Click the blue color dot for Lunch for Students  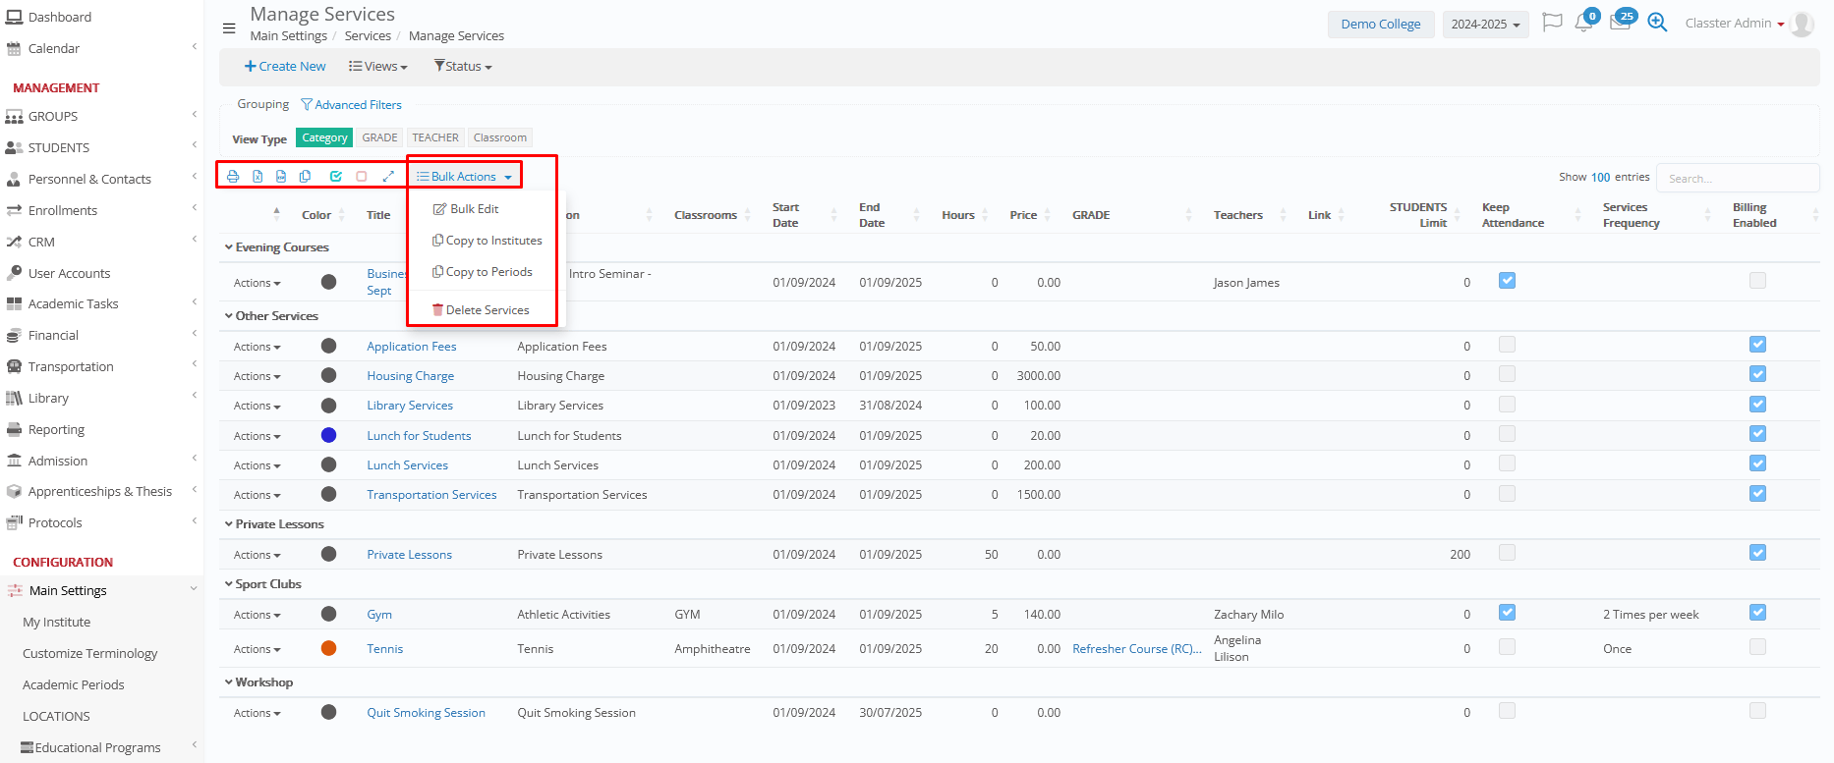click(x=329, y=435)
